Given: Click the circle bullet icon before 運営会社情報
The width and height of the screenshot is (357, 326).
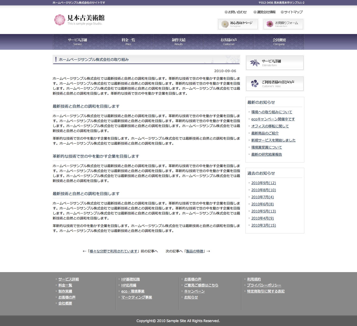Looking at the screenshot, I should pyautogui.click(x=255, y=12).
